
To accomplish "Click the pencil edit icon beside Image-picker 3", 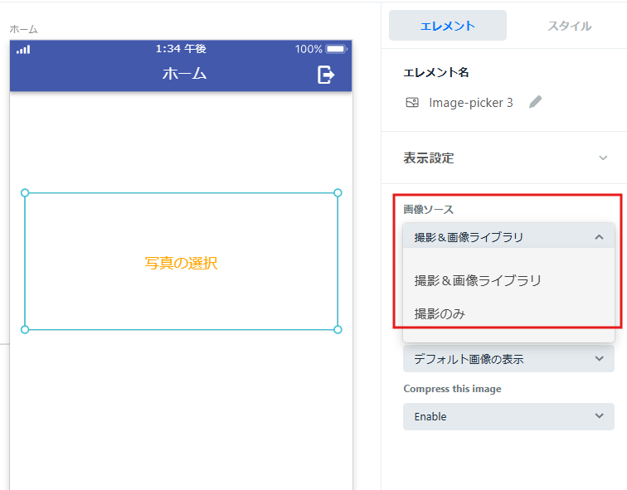I will coord(535,102).
